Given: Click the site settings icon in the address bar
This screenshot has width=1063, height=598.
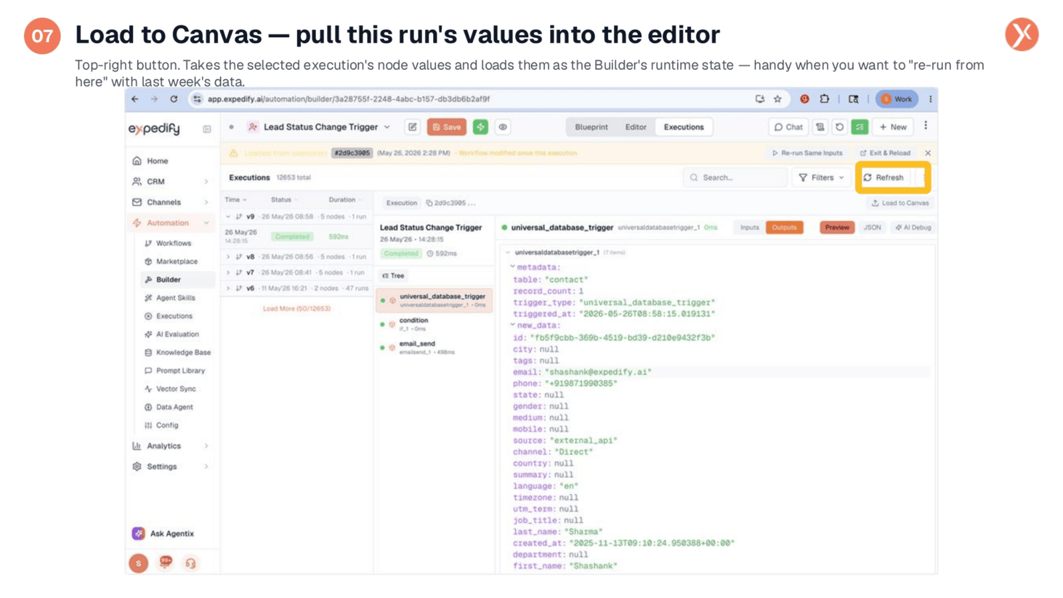Looking at the screenshot, I should [x=197, y=99].
